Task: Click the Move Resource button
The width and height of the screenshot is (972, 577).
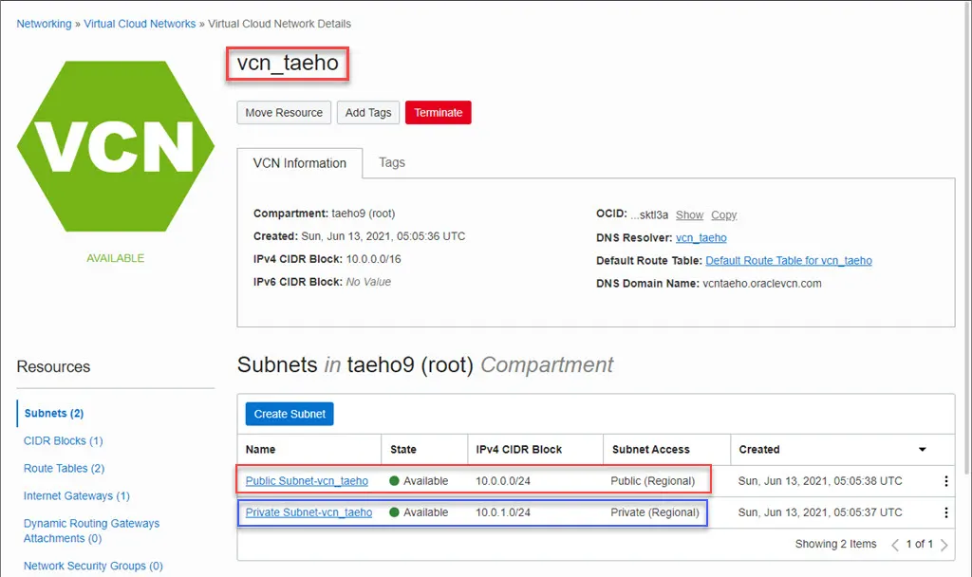Action: (283, 112)
